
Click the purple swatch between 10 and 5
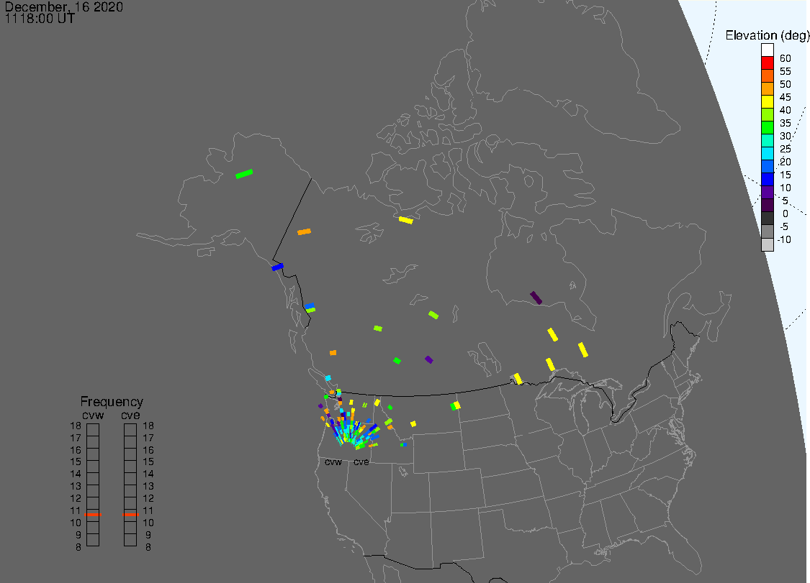(767, 192)
